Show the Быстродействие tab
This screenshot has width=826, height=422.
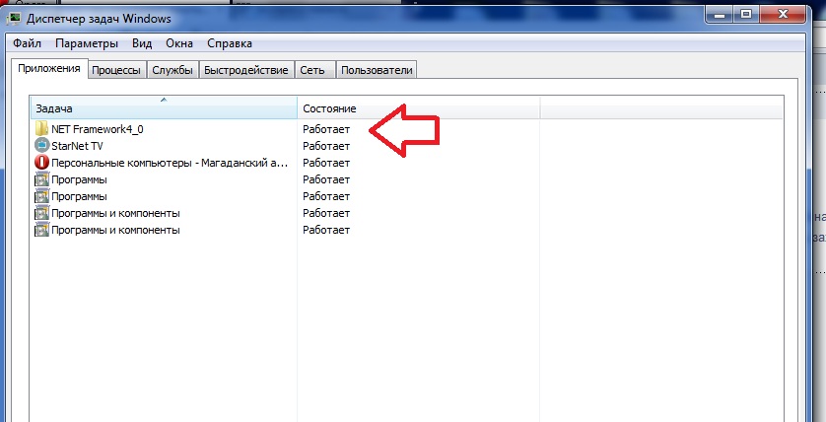(246, 70)
